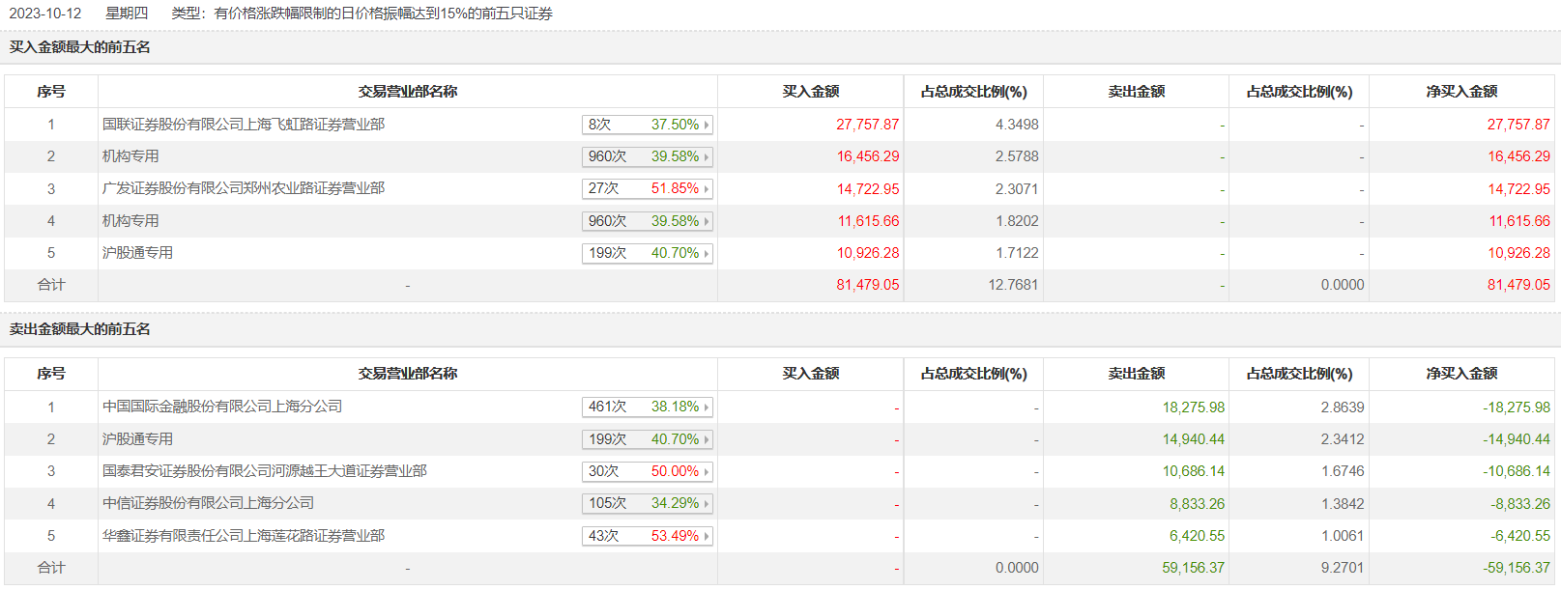Click 沪股通专用 in the top-buyers table

click(138, 253)
